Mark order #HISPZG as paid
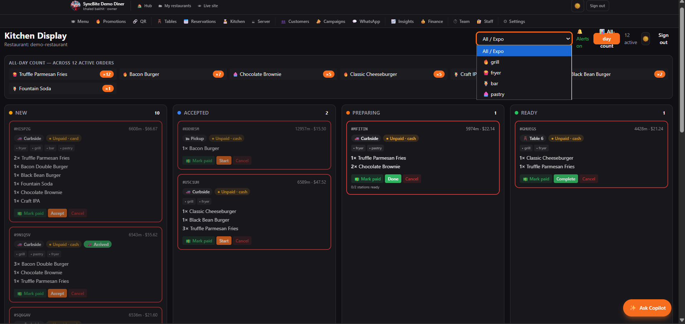The image size is (685, 324). (x=30, y=213)
